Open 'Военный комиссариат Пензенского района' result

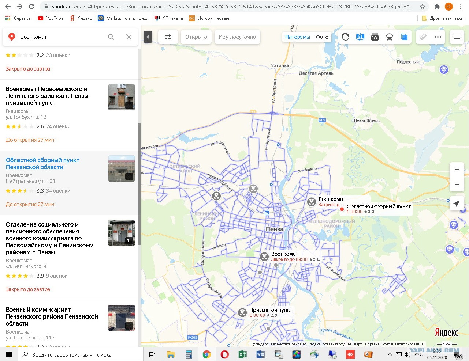click(52, 316)
